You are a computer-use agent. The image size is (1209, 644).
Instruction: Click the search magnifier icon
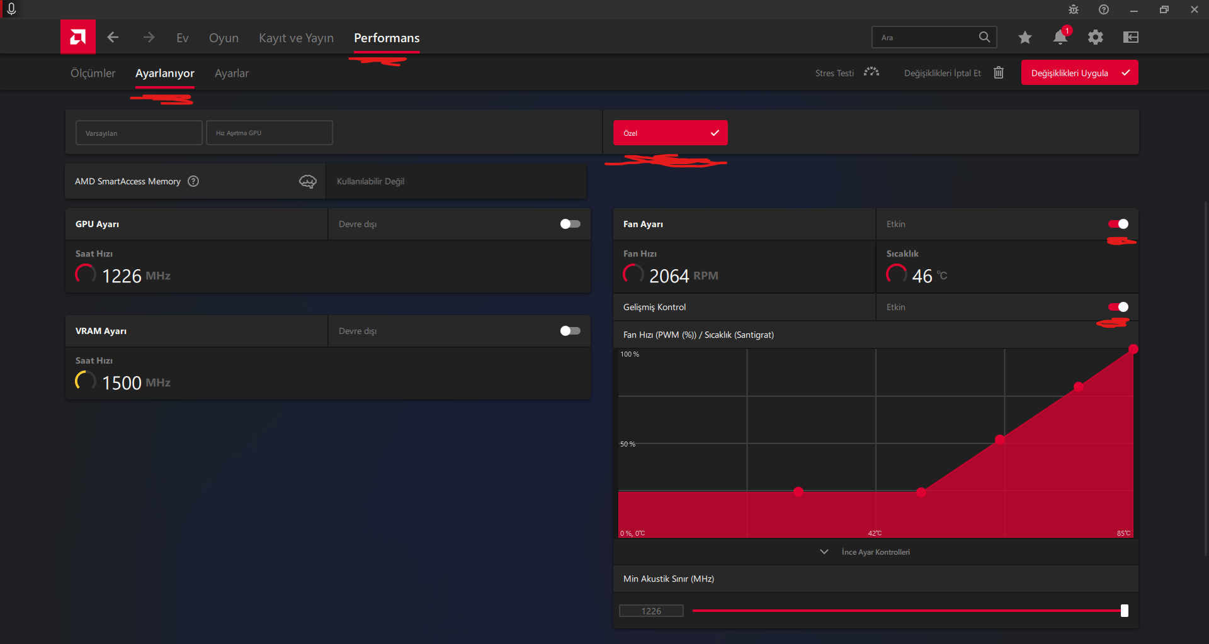pos(984,37)
